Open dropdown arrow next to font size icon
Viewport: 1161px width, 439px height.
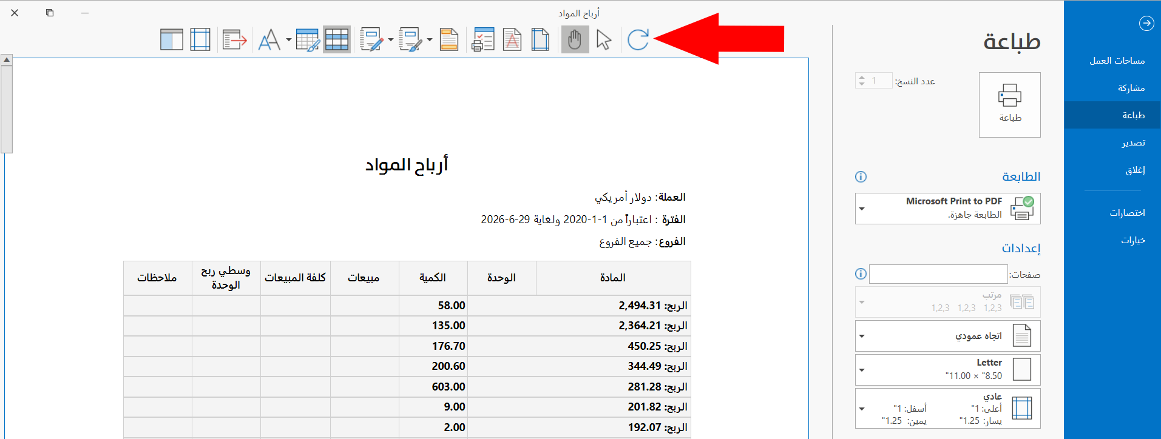(289, 40)
